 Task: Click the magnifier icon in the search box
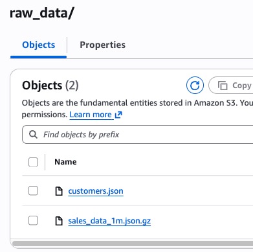[x=33, y=135]
